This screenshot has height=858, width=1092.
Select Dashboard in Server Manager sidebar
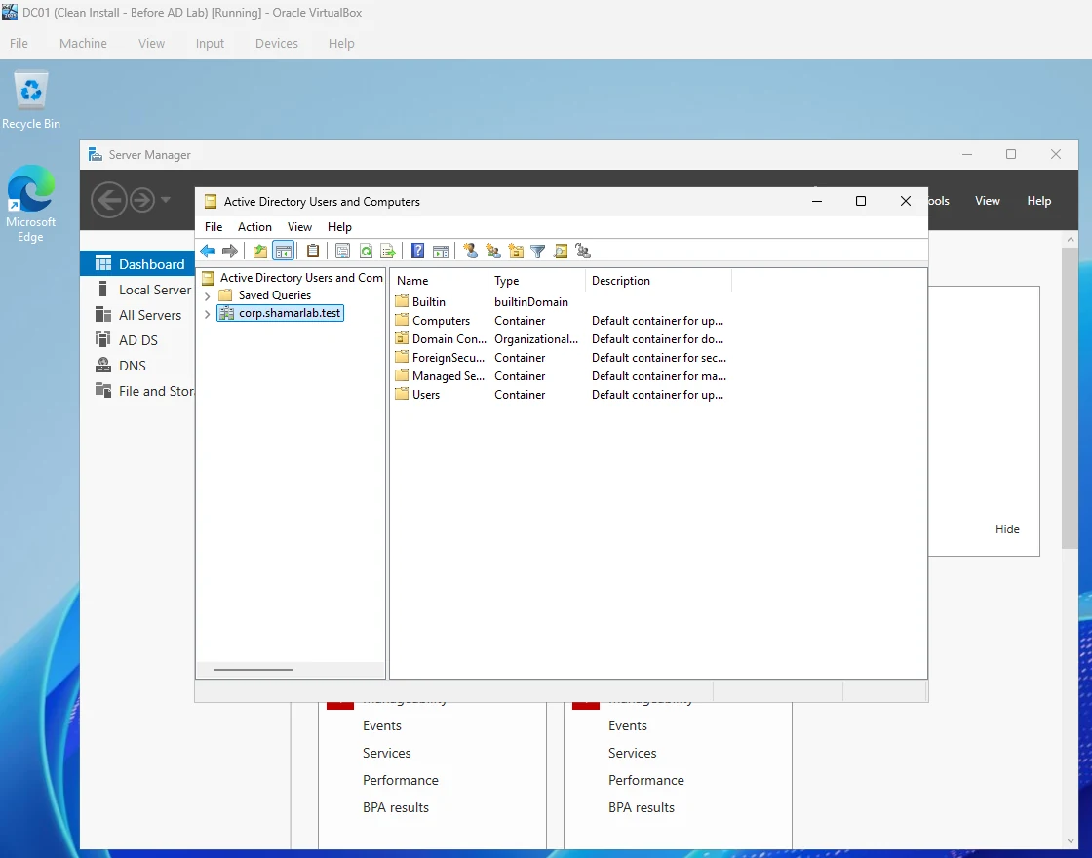click(x=137, y=264)
